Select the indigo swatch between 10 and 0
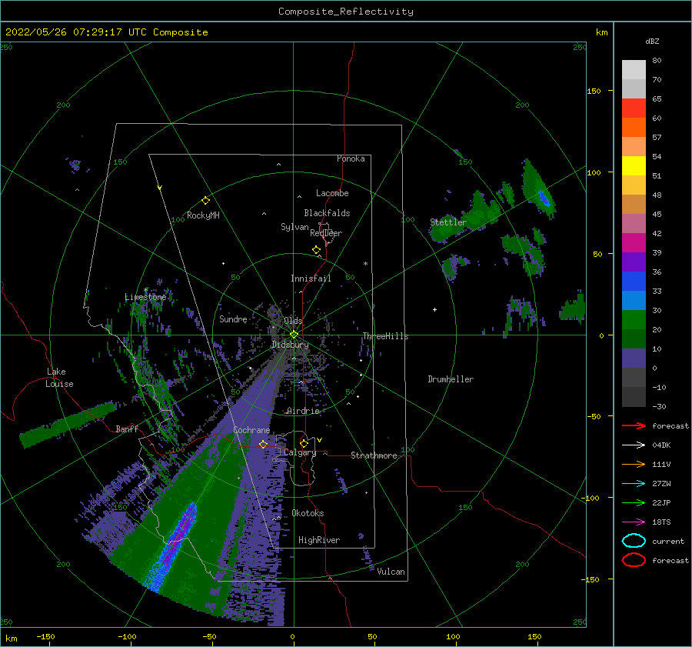 click(634, 358)
